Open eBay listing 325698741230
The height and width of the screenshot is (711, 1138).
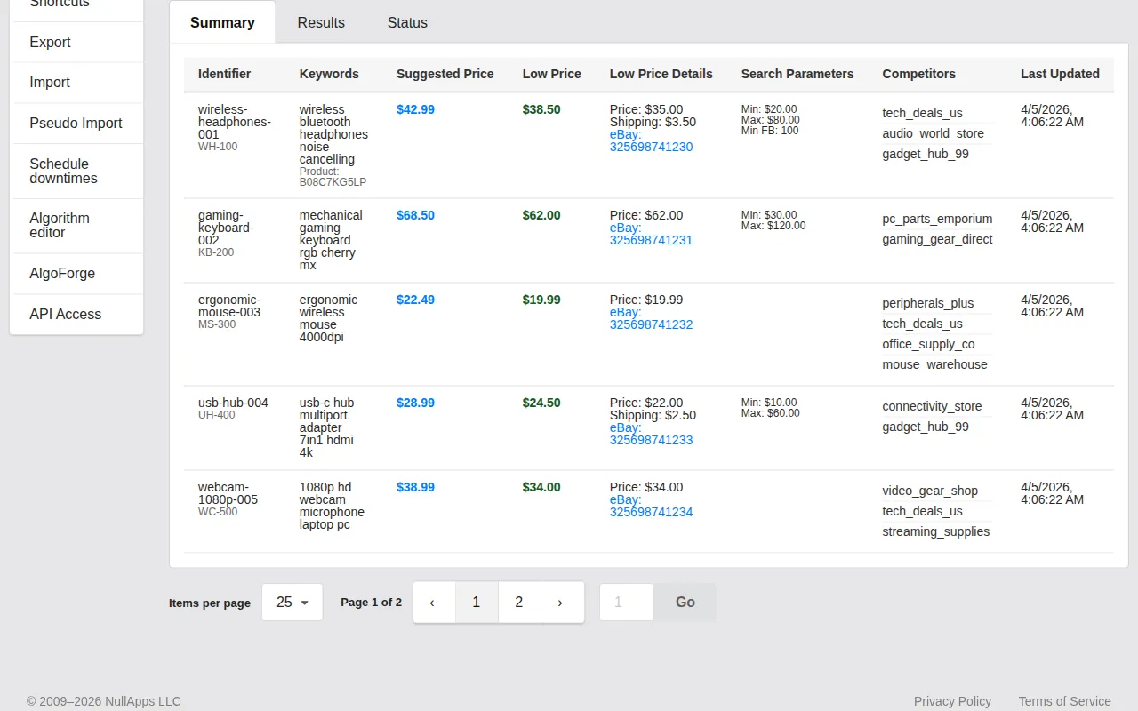[652, 140]
